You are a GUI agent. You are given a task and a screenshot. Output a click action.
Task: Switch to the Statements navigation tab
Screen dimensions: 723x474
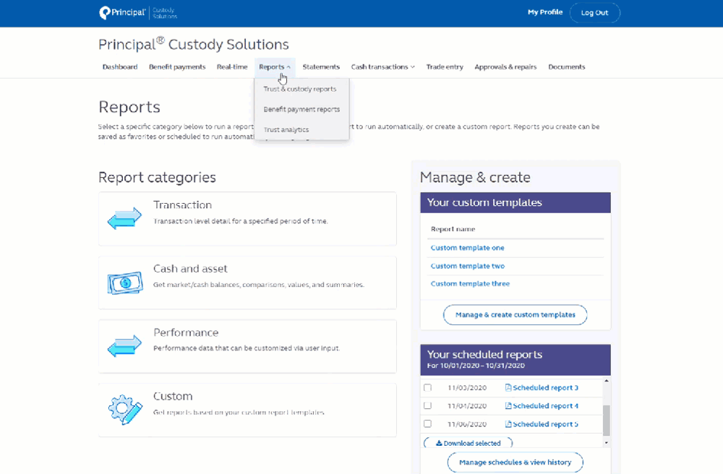tap(321, 66)
